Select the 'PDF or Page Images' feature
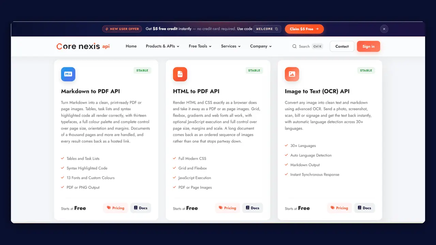Screen dimensions: 436x245 point(192,187)
